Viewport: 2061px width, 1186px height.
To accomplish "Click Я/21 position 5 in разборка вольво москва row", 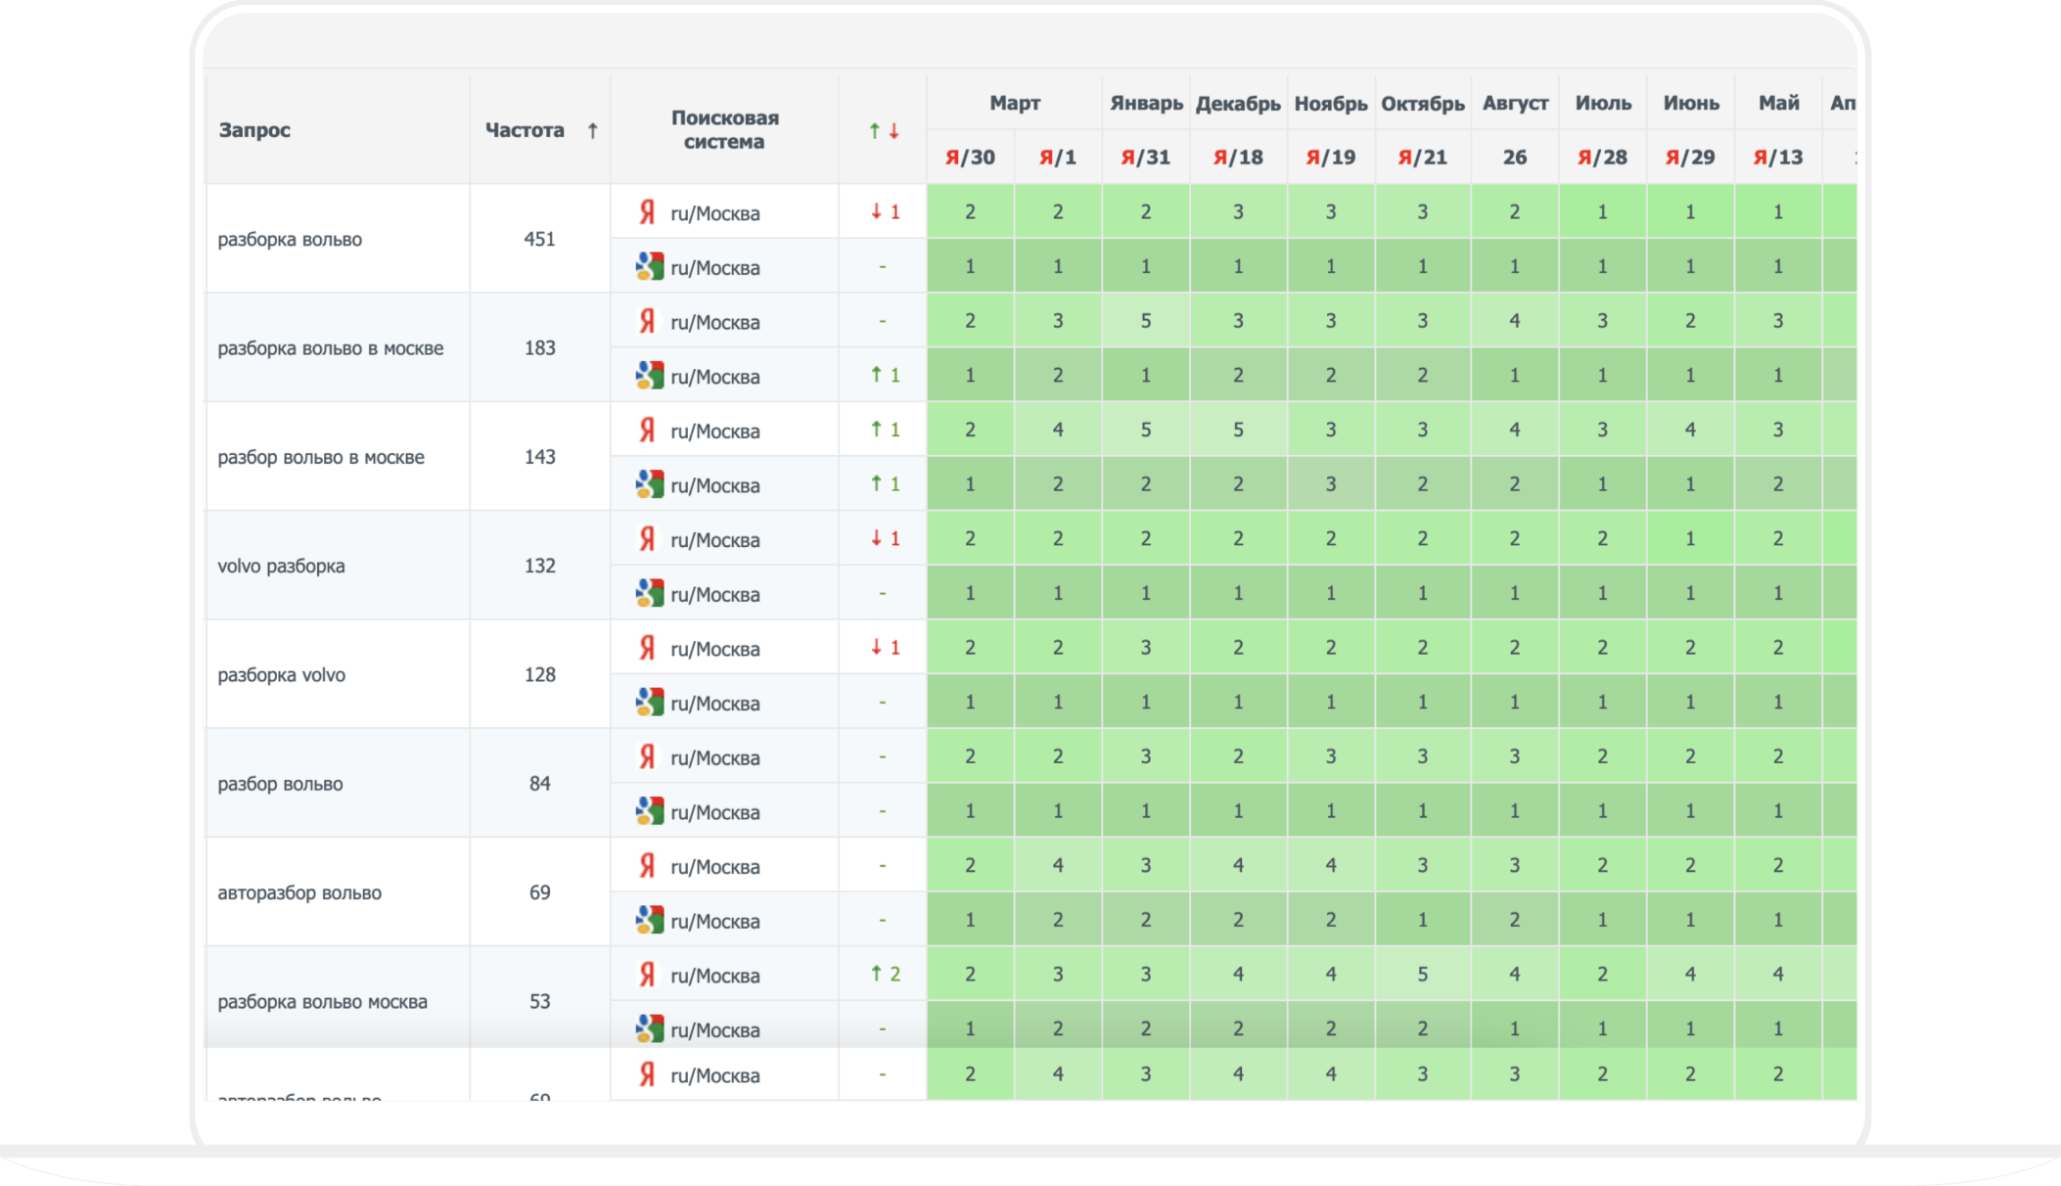I will [x=1422, y=974].
